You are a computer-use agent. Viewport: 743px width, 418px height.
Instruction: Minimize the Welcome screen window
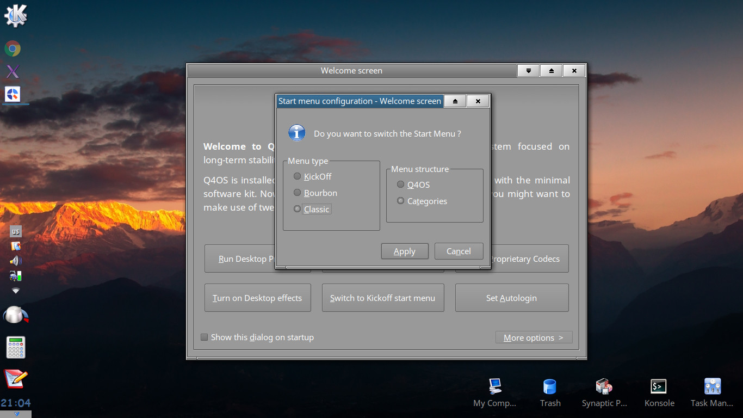coord(528,71)
